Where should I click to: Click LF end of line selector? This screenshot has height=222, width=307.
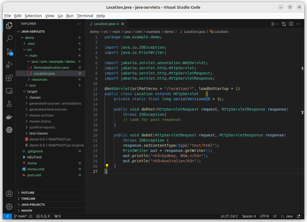[275, 216]
